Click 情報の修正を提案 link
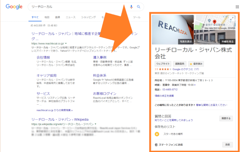This screenshot has width=241, height=152. click(x=164, y=96)
